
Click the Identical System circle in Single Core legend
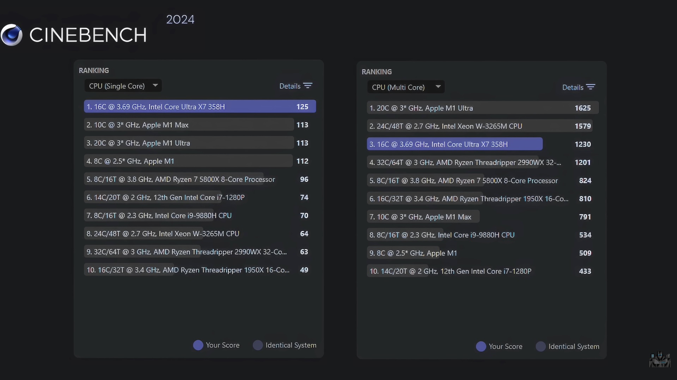(x=258, y=345)
